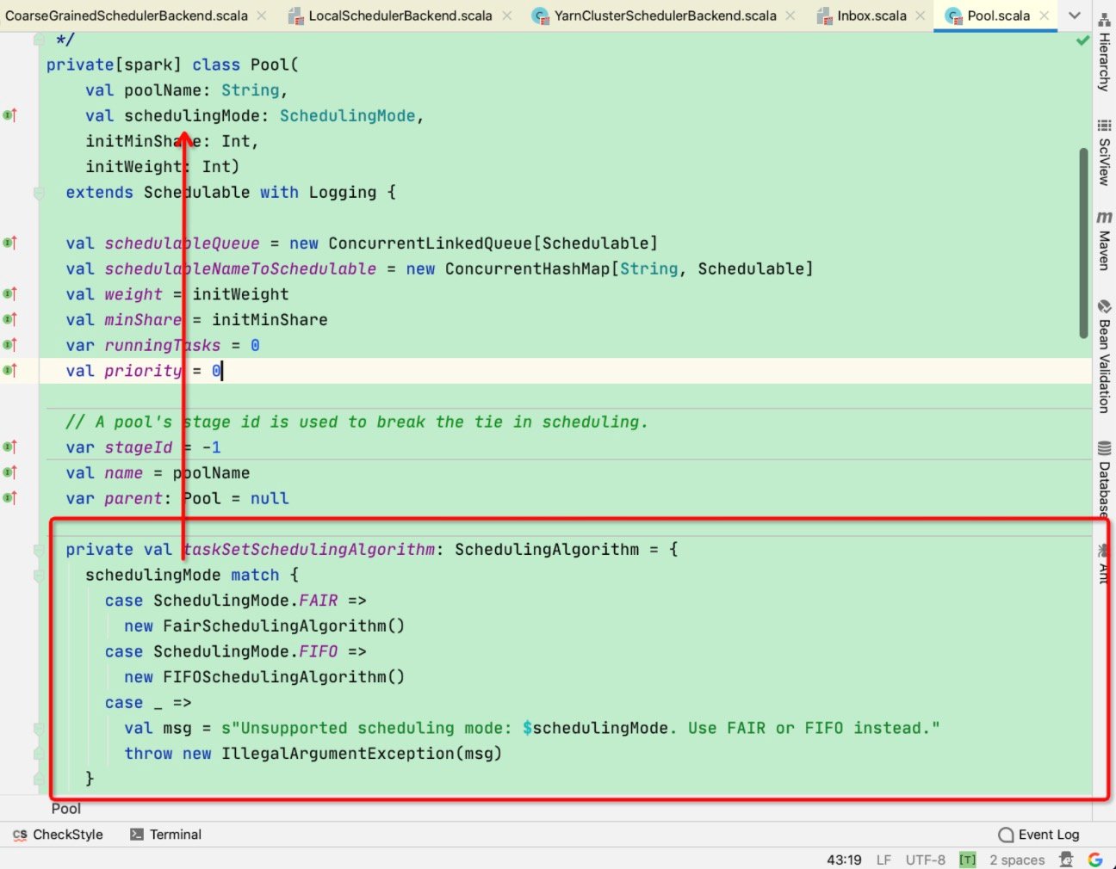
Task: Click the Google icon in status bar
Action: tap(1095, 860)
